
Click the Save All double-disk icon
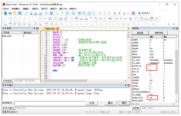coord(20,13)
